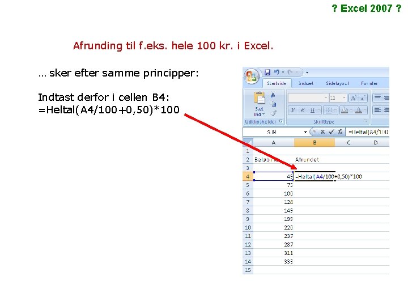Open the font size 11 dropdown
Viewport: 408px width, 306px height.
(345, 98)
